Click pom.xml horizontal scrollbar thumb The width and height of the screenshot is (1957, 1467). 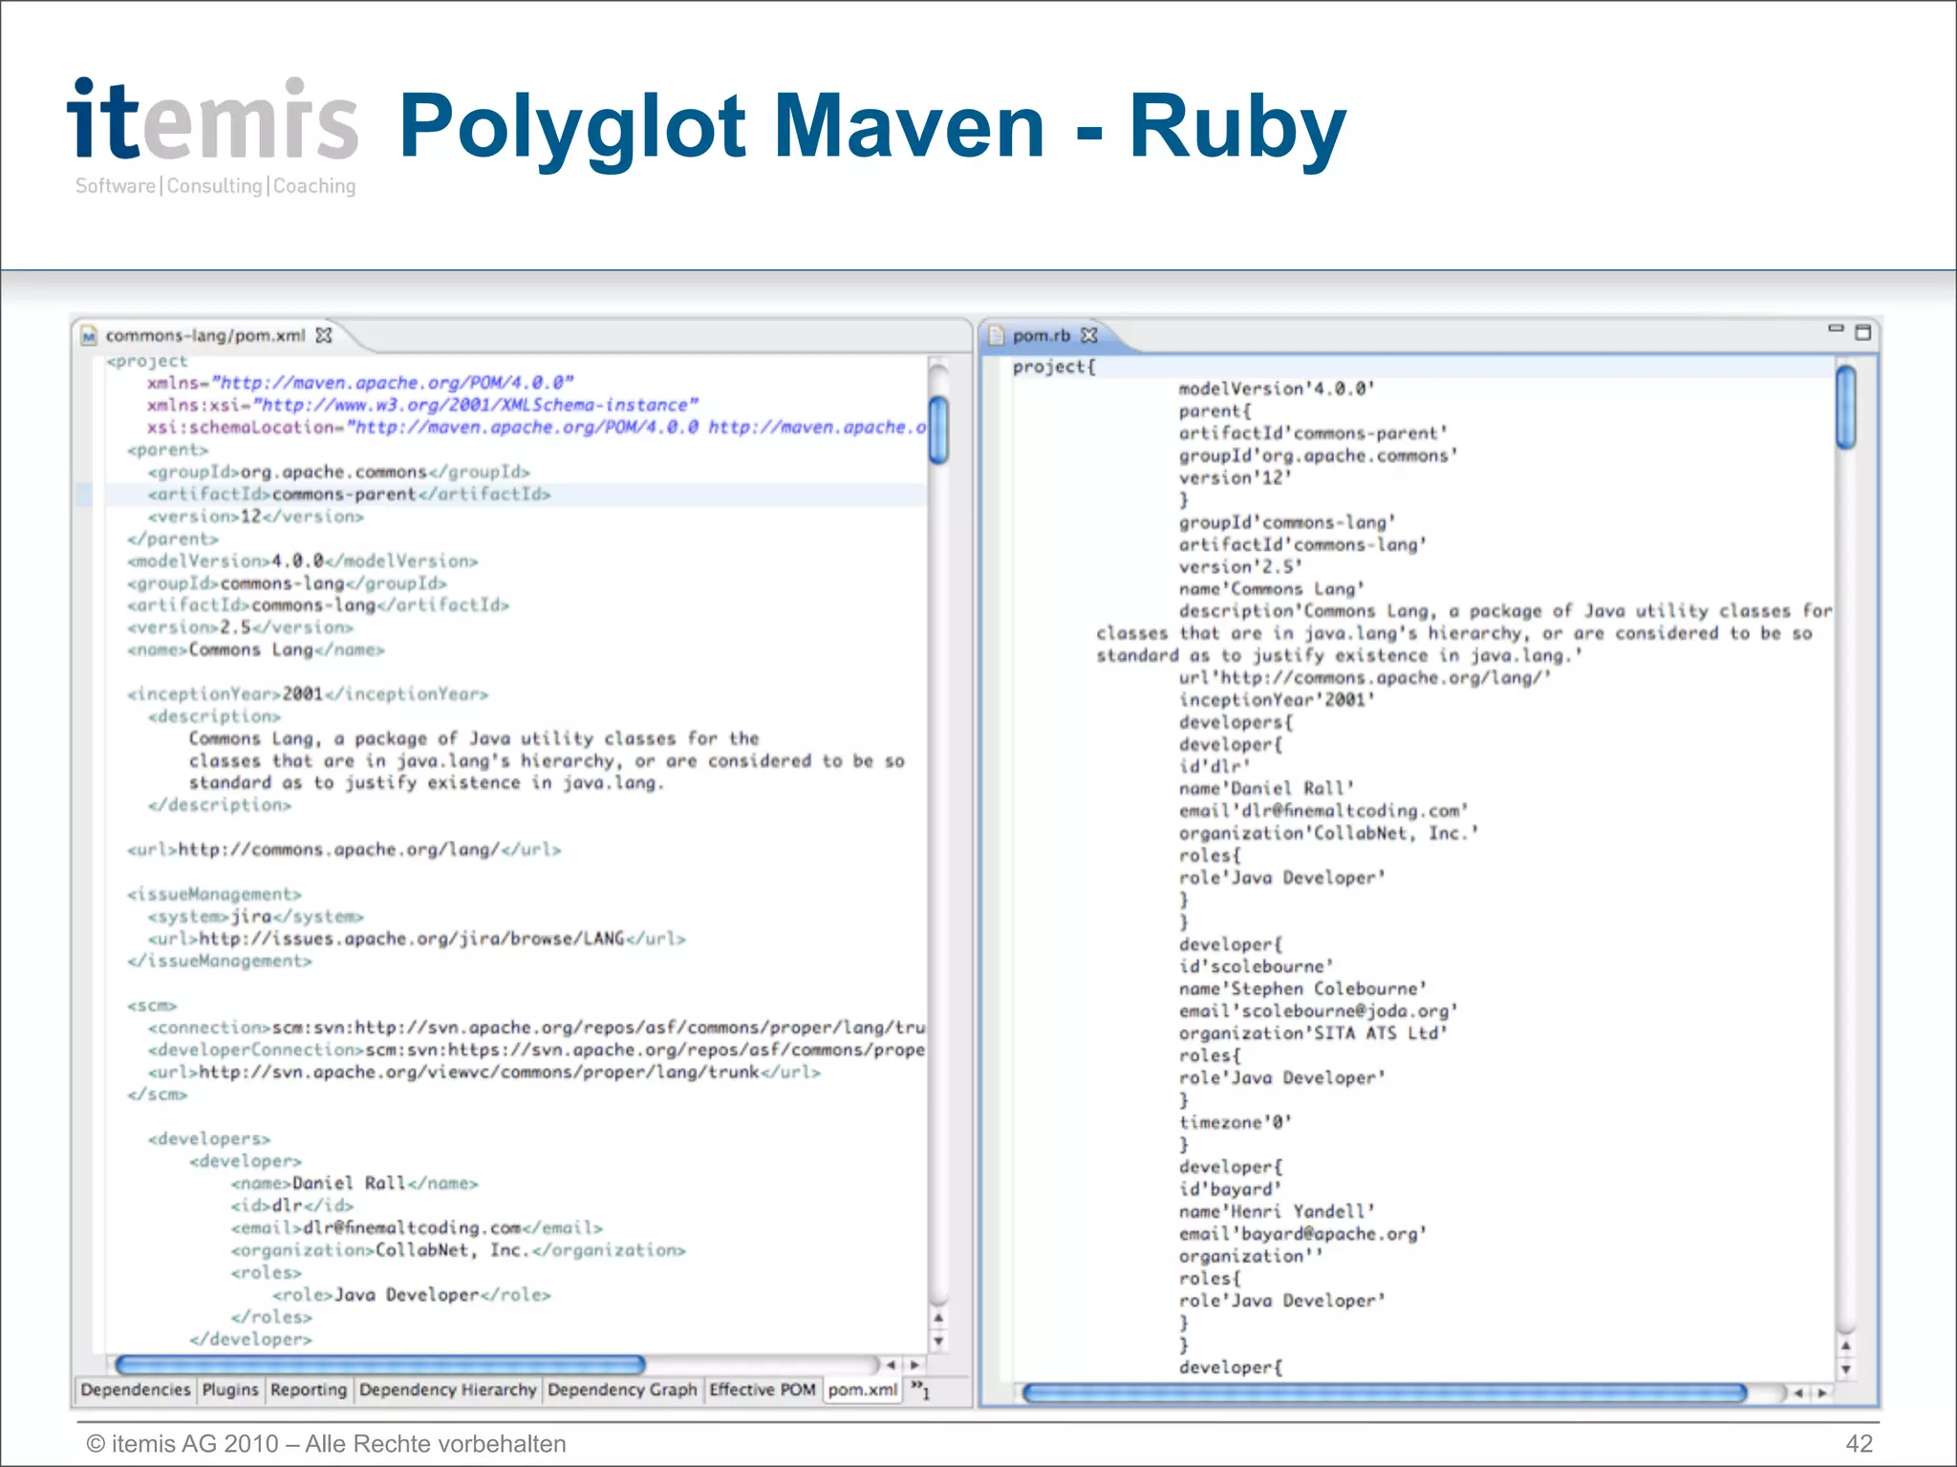(379, 1365)
